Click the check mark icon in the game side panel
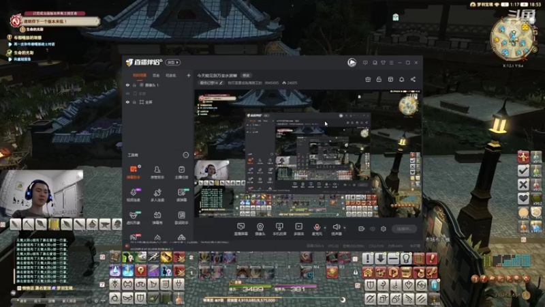Viewport: 545px width, 307px height. point(523,171)
